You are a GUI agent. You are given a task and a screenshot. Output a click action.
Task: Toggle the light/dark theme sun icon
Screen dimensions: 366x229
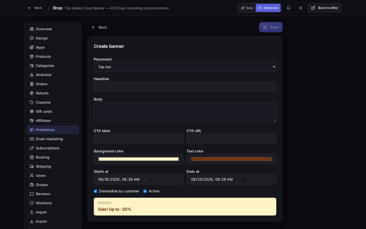[x=300, y=8]
